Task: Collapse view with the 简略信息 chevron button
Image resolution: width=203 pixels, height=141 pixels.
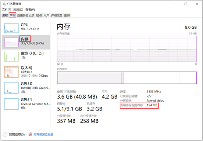Action: [5, 134]
